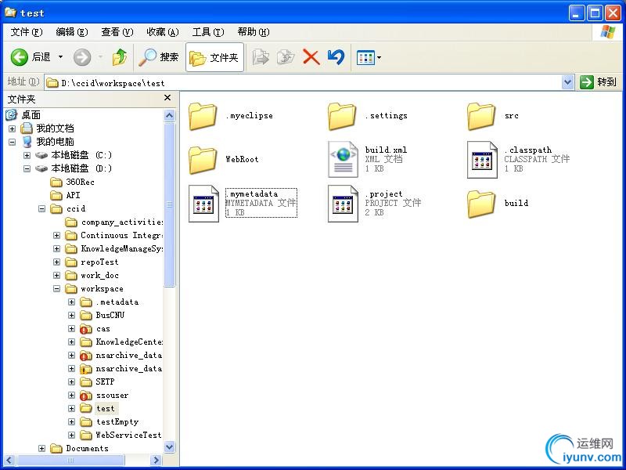Select the .settings folder icon

[342, 116]
